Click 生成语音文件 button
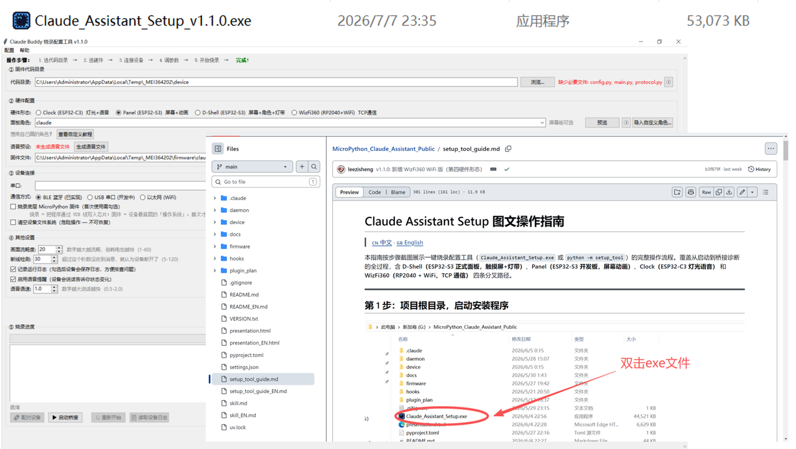 click(91, 147)
